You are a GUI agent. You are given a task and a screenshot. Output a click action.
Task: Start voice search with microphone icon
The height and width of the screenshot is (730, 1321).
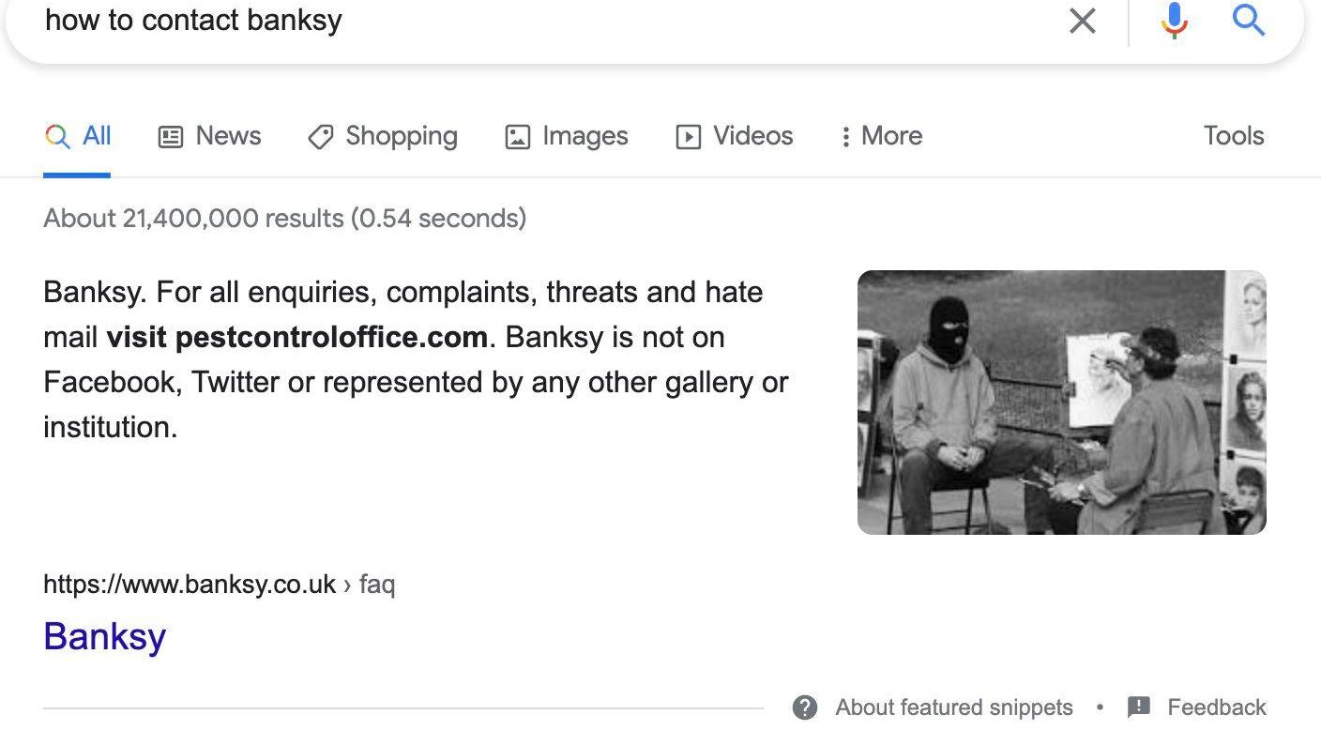[1174, 21]
